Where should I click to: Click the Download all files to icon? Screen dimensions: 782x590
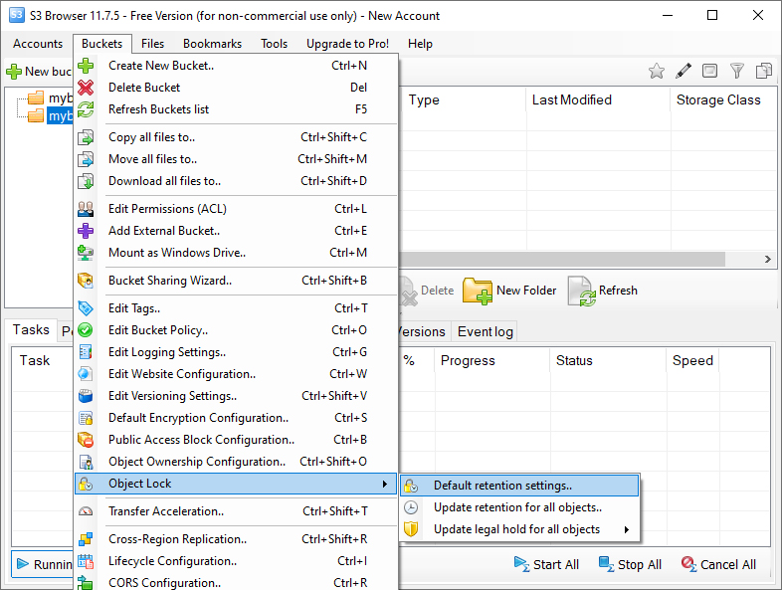coord(86,181)
